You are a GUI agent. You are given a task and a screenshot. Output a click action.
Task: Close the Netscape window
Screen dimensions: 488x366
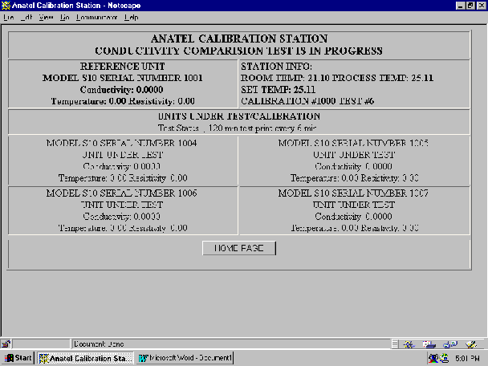[x=482, y=6]
